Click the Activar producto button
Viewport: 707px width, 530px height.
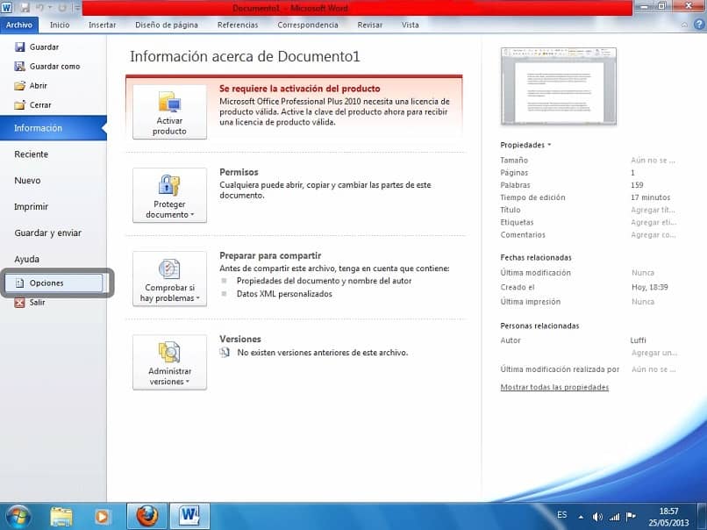pos(169,111)
